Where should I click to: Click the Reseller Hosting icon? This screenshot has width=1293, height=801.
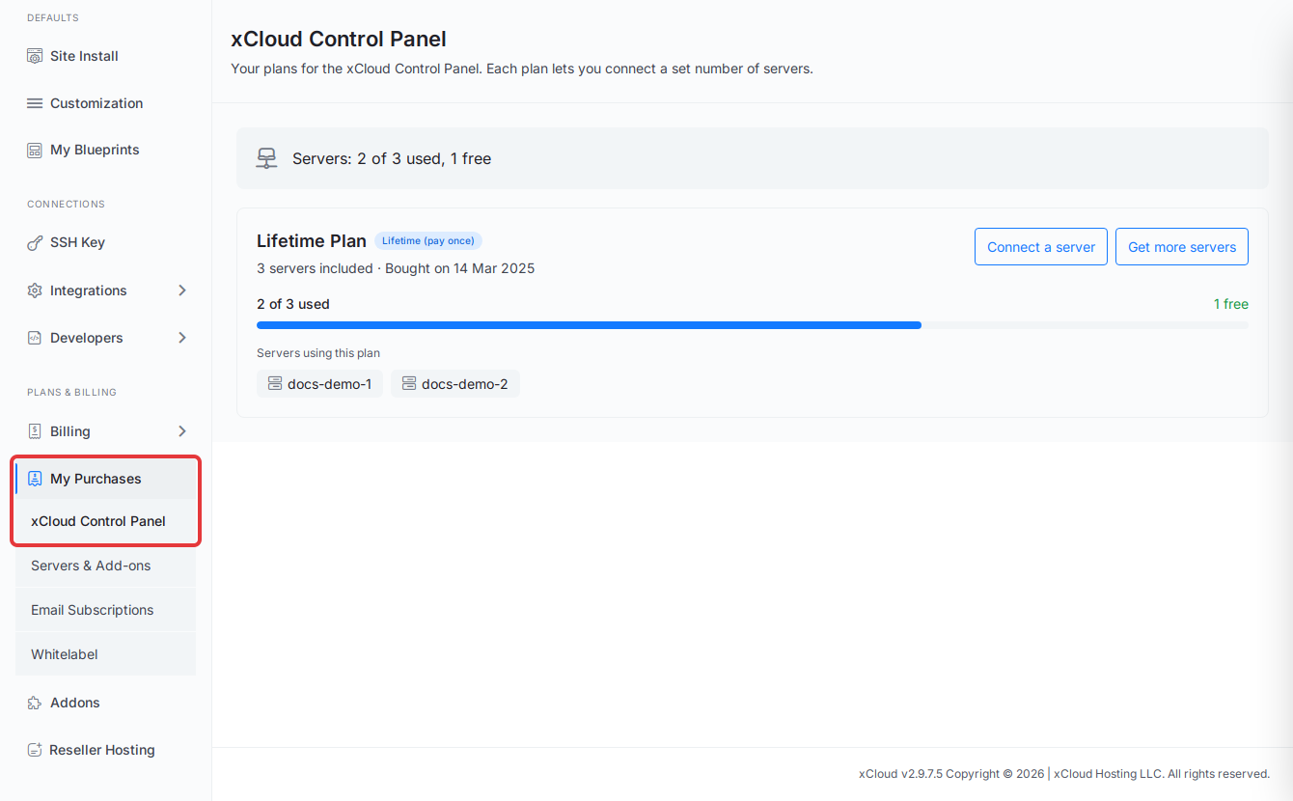[x=35, y=750]
